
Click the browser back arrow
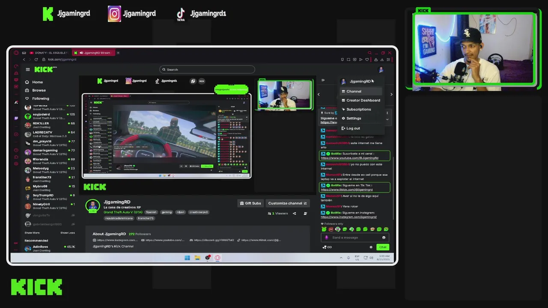[x=24, y=59]
